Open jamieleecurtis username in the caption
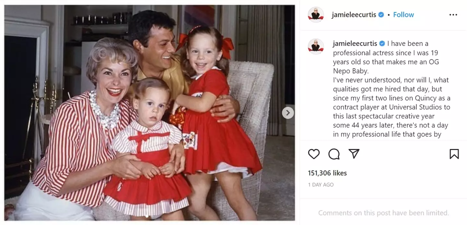The height and width of the screenshot is (225, 467). 355,44
